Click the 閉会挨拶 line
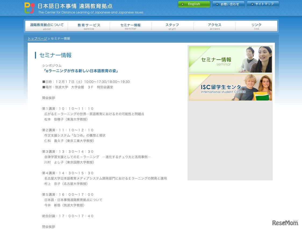302x229 pixels. coord(49,227)
